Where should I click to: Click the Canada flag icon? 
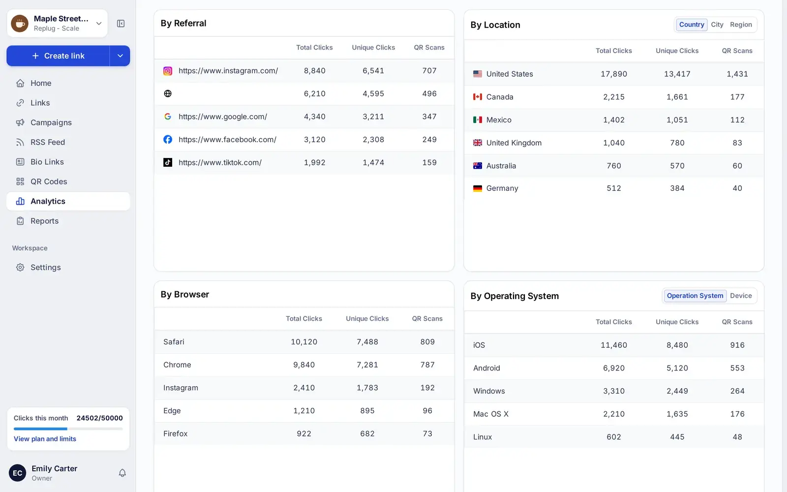[478, 97]
